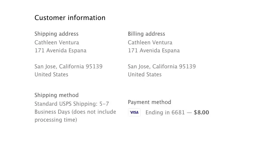Click the 95139 zip code under Billing address
263x148 pixels.
187,66
